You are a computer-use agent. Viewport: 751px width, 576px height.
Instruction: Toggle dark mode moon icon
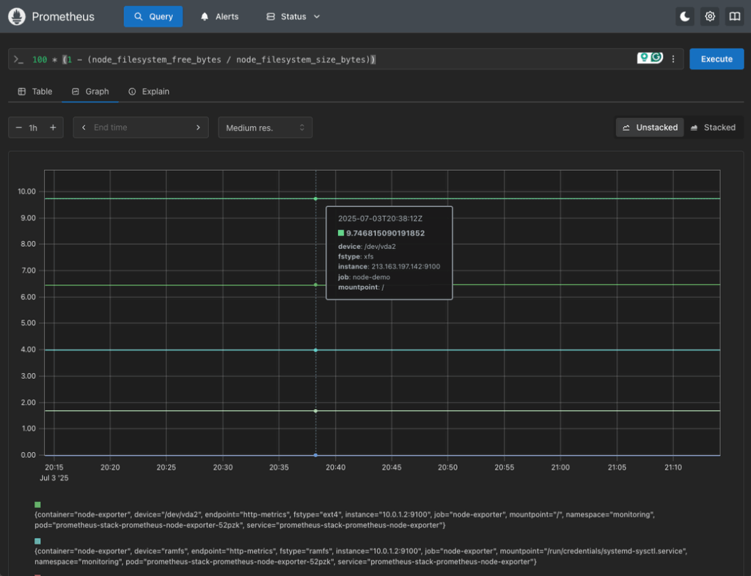point(685,17)
